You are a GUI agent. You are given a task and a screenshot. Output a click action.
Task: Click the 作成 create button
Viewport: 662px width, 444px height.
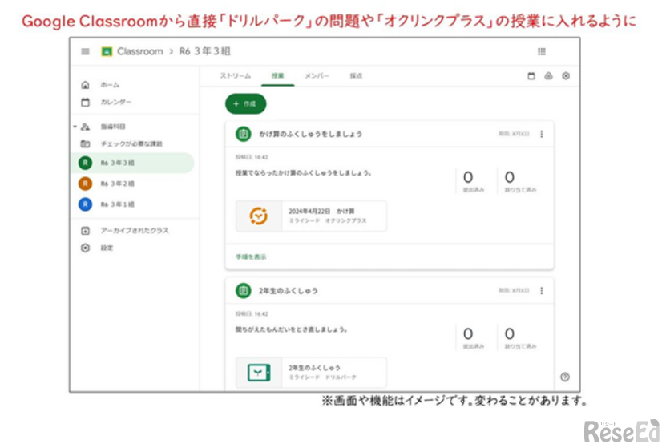pos(246,104)
